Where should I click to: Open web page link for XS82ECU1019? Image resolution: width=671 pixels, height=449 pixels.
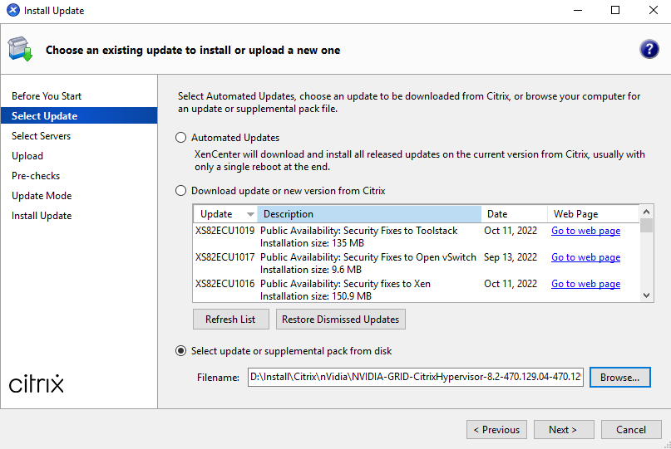(585, 231)
